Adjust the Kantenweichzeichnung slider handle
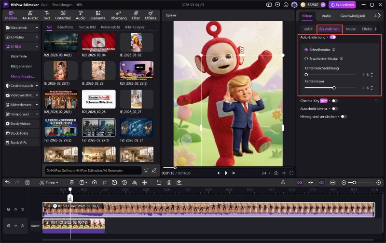Screen dimensions: 386x243 [306, 75]
